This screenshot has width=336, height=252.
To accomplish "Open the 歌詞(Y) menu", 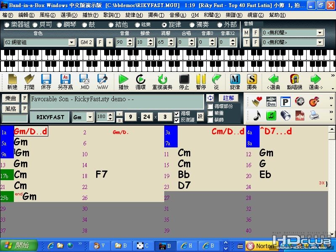I will pos(112,15).
